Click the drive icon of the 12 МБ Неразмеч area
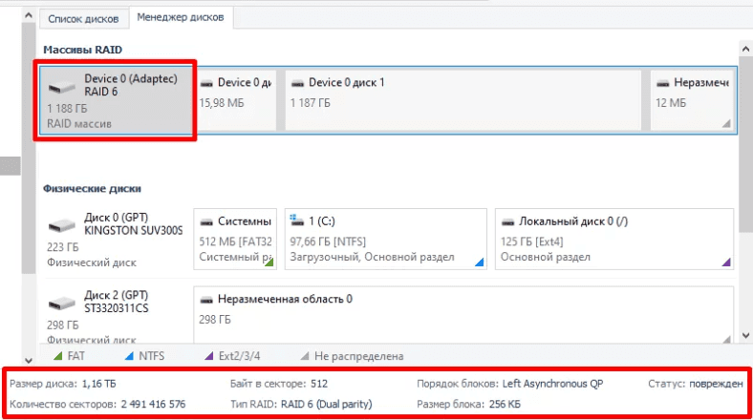This screenshot has height=420, width=753. pos(663,83)
